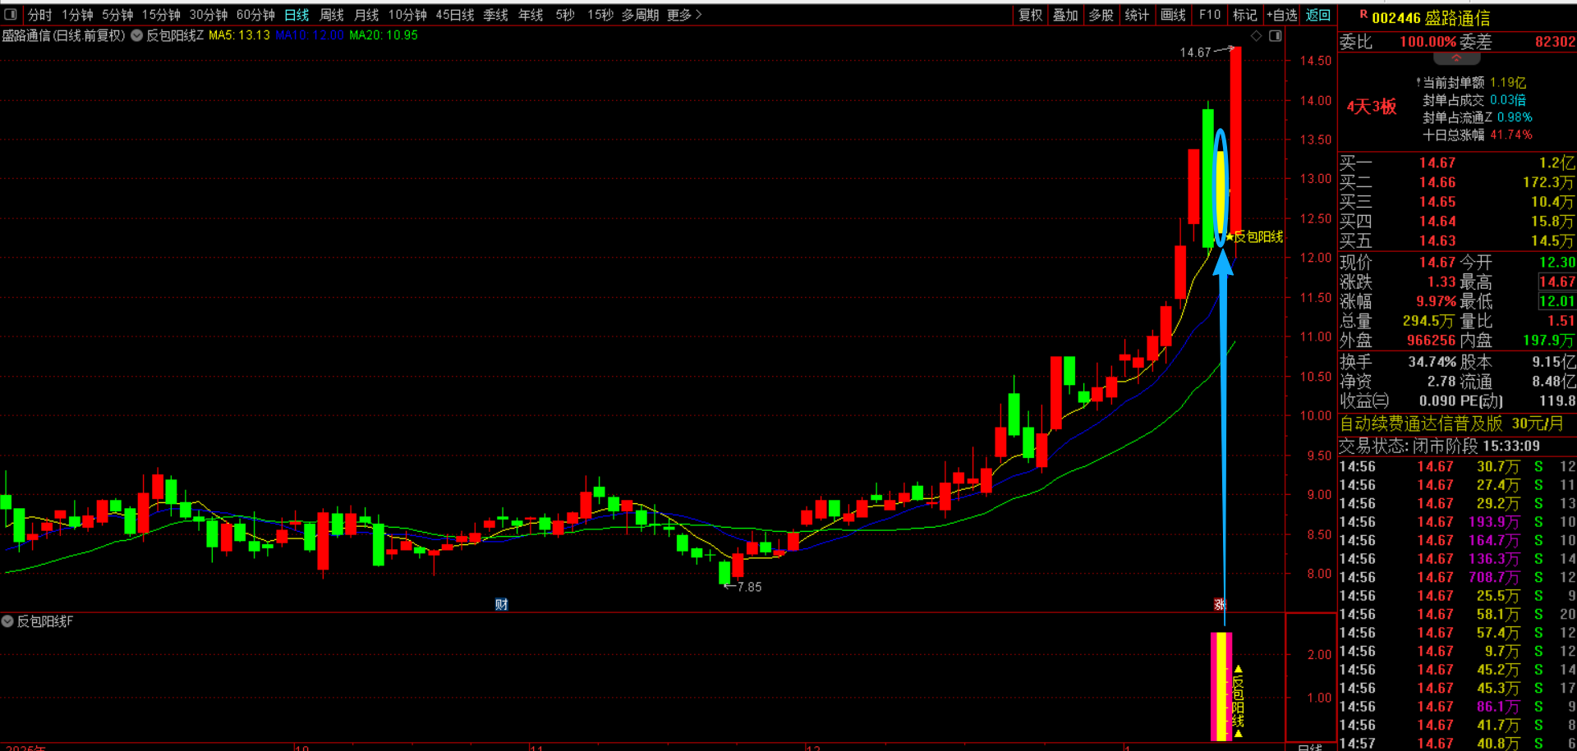1577x751 pixels.
Task: Open the 多周期 multi-period view
Action: (640, 15)
